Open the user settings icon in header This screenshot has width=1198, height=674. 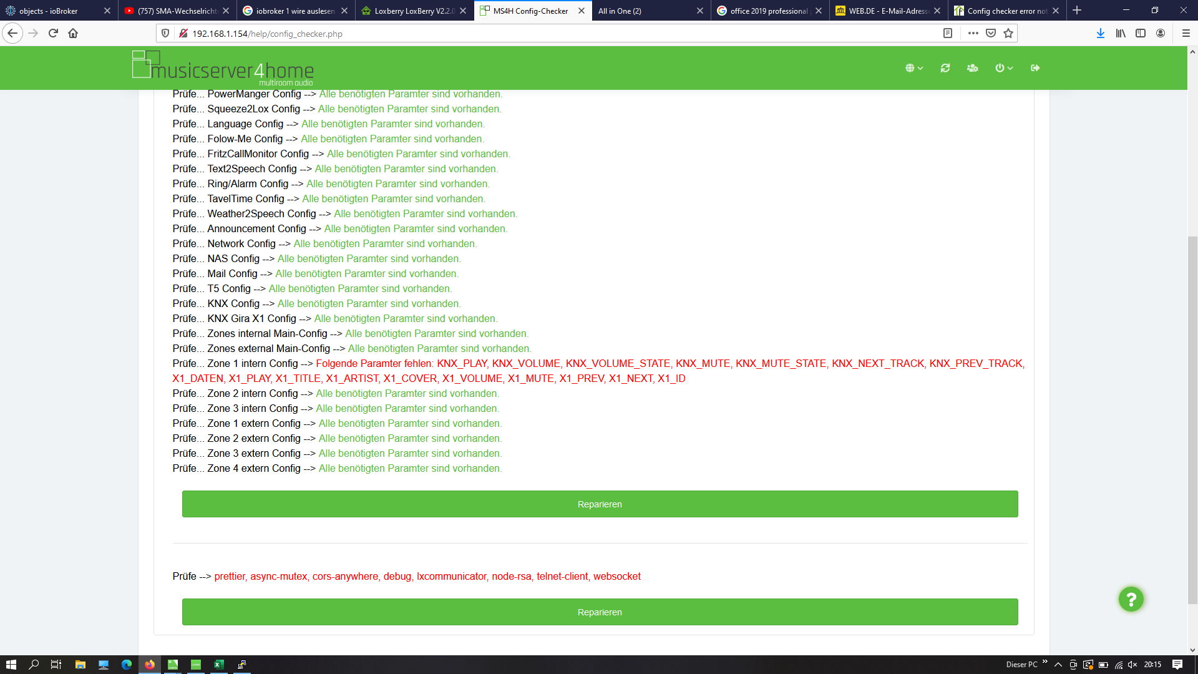pyautogui.click(x=972, y=68)
